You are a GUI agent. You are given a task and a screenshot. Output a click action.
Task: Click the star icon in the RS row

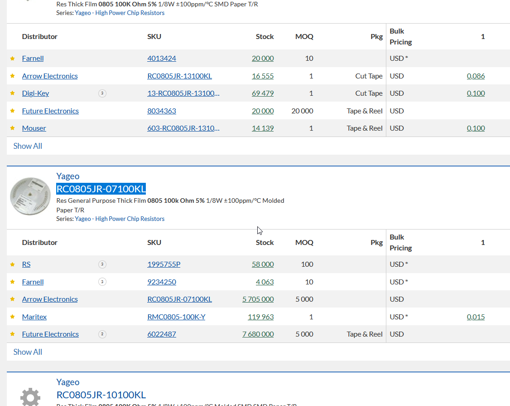(13, 264)
